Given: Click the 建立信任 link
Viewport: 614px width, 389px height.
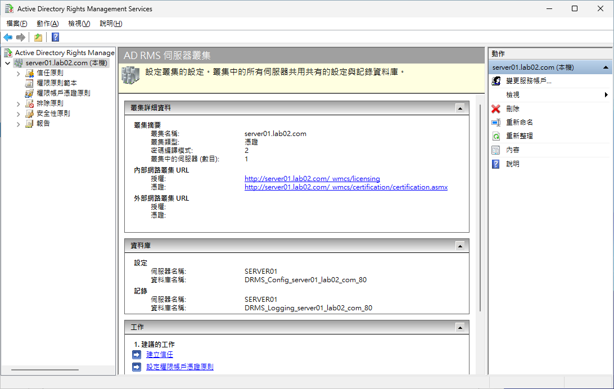Looking at the screenshot, I should tap(159, 355).
